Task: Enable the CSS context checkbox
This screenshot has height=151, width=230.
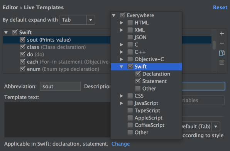Action: [130, 96]
